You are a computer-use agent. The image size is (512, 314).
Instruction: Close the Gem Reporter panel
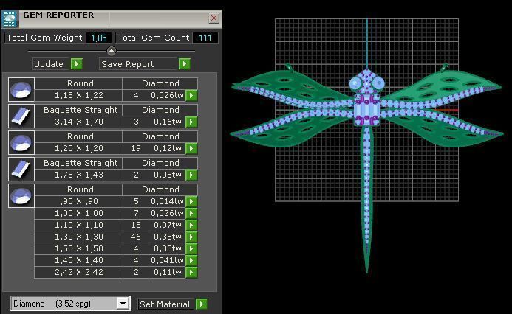click(214, 18)
